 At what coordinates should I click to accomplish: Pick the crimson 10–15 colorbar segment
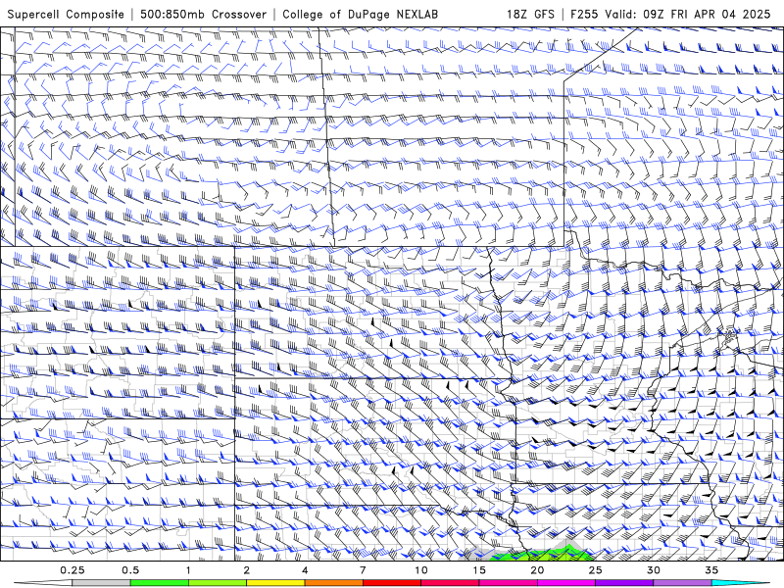(x=450, y=583)
